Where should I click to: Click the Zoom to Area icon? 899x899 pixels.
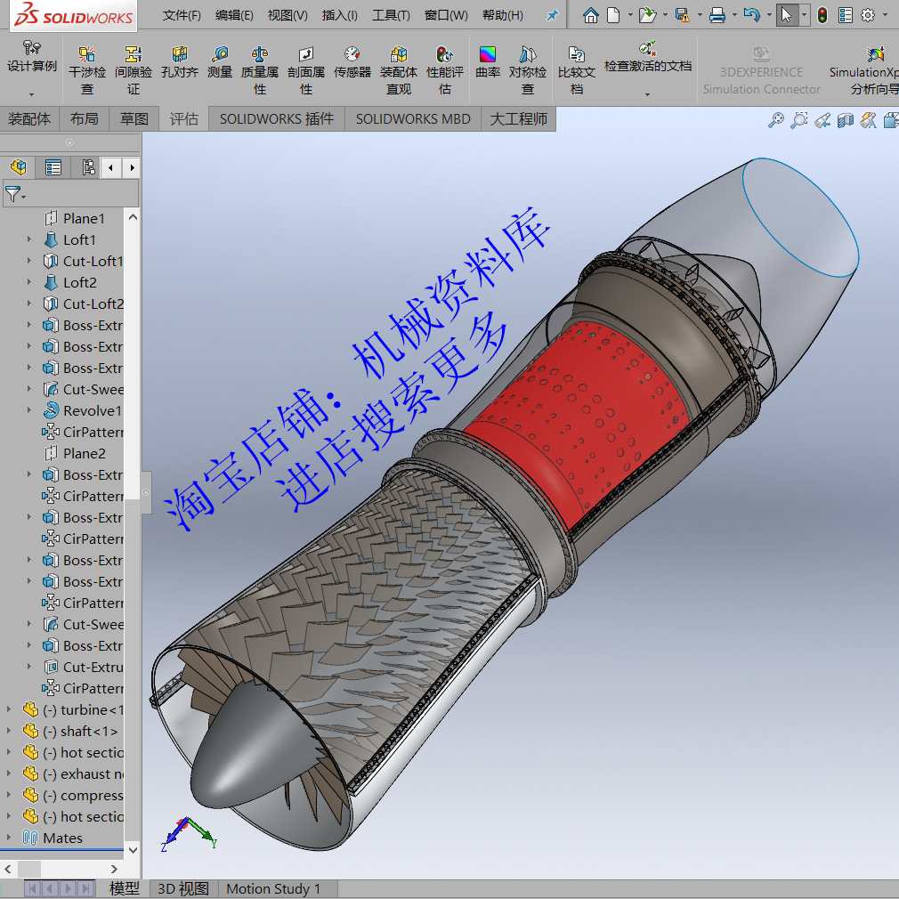[x=798, y=120]
